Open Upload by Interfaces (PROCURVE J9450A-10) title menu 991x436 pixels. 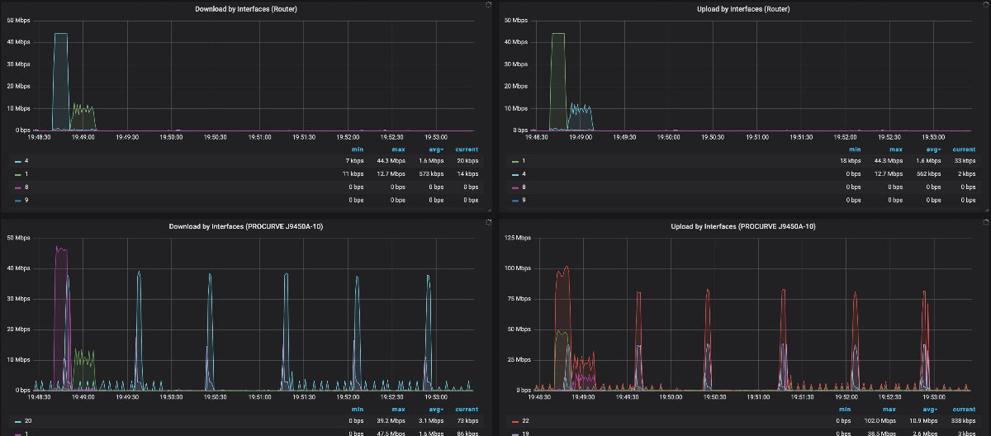point(743,225)
